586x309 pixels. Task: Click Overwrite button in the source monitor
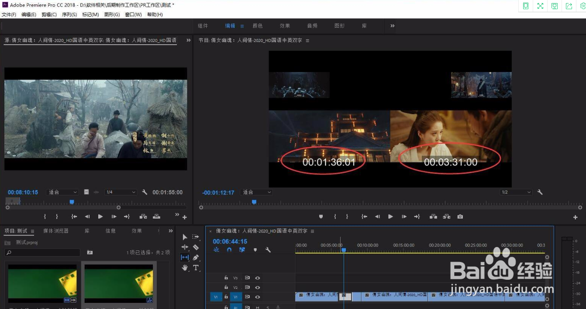(x=156, y=216)
